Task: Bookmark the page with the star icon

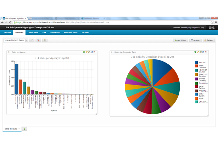Action: point(212,22)
